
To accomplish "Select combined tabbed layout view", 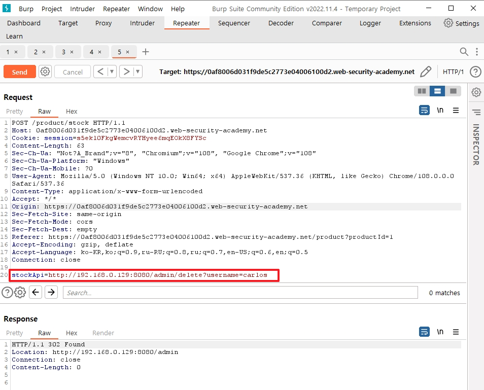I will (453, 91).
